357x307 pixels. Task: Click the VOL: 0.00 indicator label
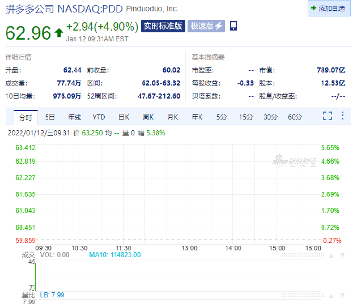pos(54,255)
